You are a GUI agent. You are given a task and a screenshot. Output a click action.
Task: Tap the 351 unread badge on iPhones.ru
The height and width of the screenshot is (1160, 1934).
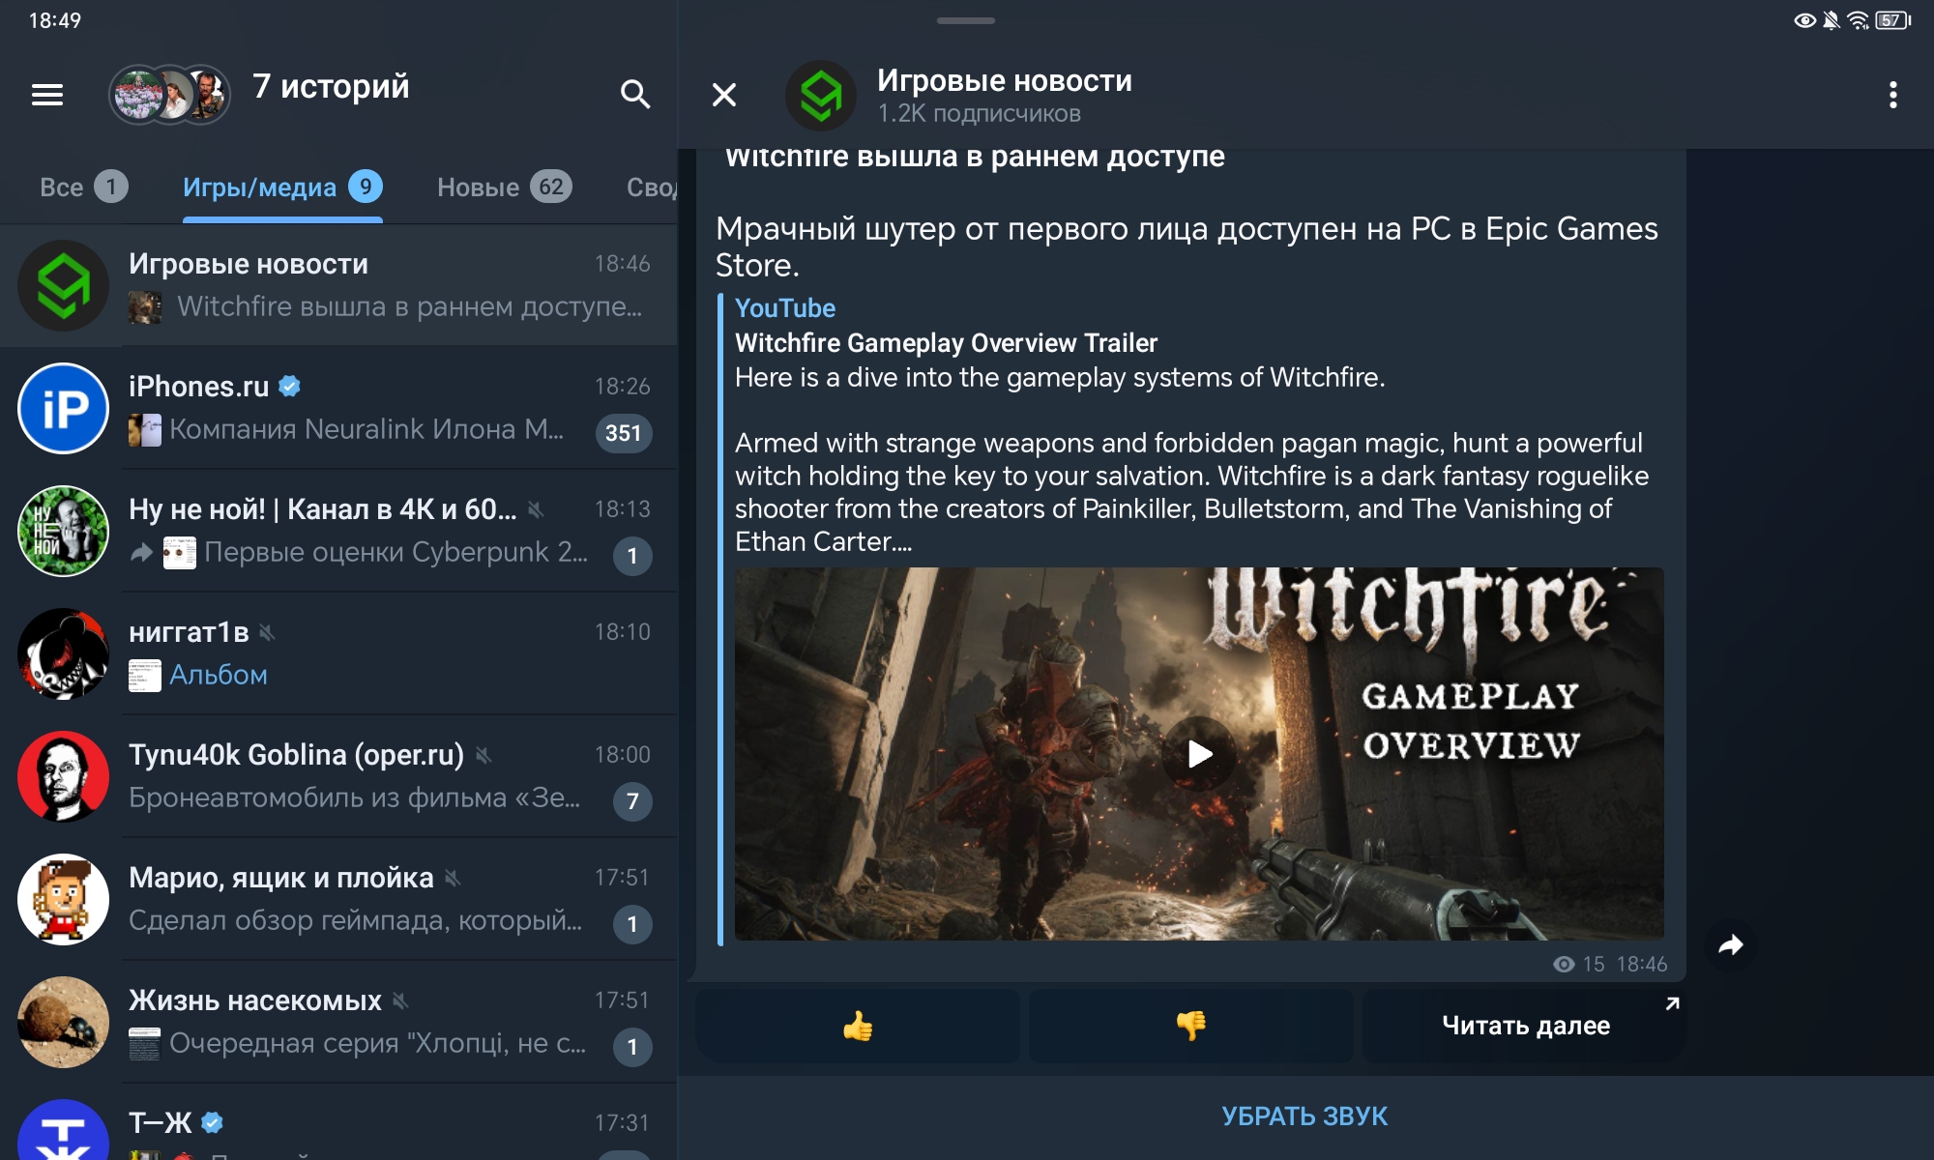624,433
